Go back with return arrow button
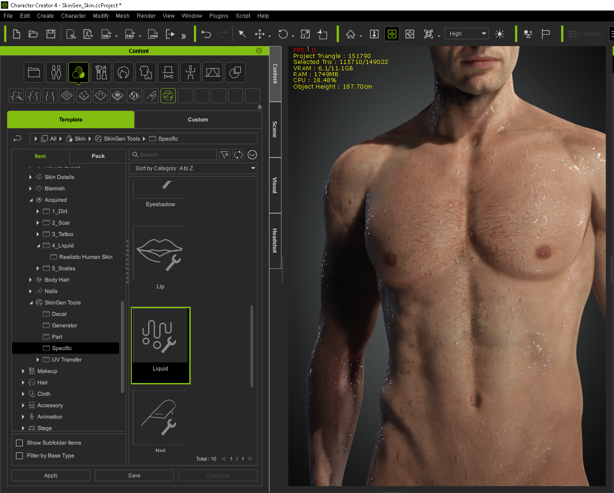Viewport: 614px width, 493px height. 17,138
